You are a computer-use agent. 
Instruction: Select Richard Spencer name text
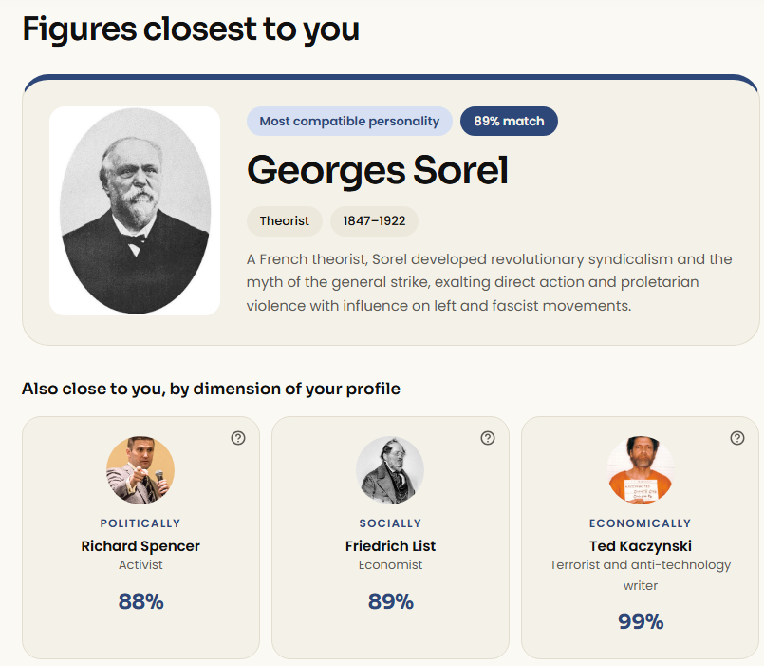140,546
